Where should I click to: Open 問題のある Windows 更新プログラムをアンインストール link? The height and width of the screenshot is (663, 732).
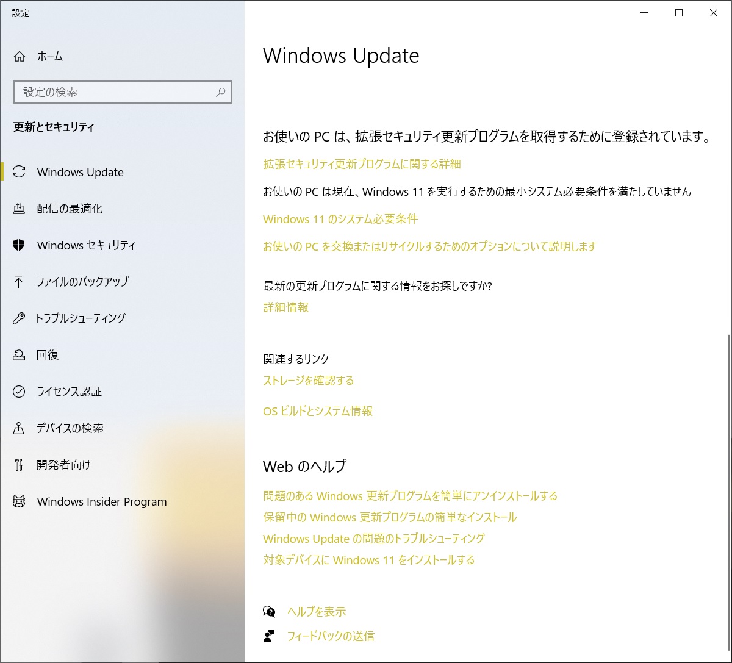[411, 496]
